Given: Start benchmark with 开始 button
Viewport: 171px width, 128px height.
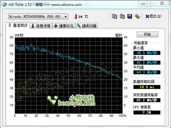Looking at the screenshot, I should pos(147,34).
